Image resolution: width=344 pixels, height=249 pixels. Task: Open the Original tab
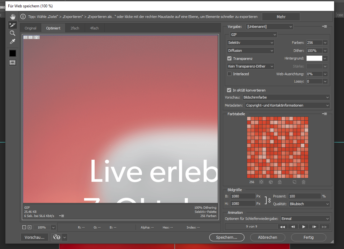coord(30,28)
